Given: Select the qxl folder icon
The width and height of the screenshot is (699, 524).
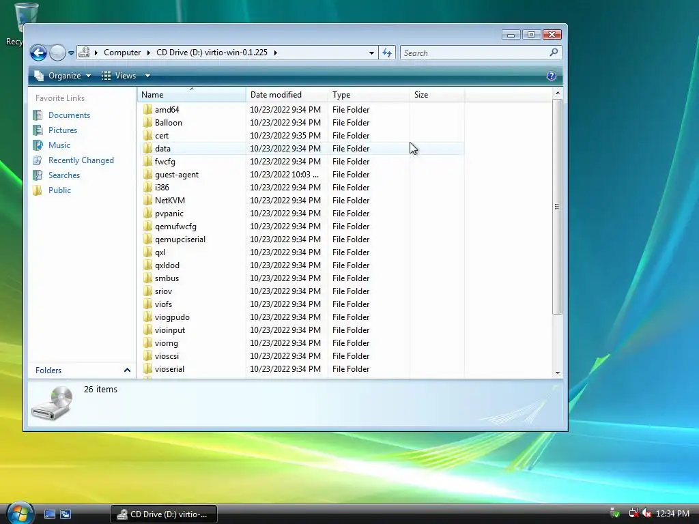Looking at the screenshot, I should tap(147, 252).
